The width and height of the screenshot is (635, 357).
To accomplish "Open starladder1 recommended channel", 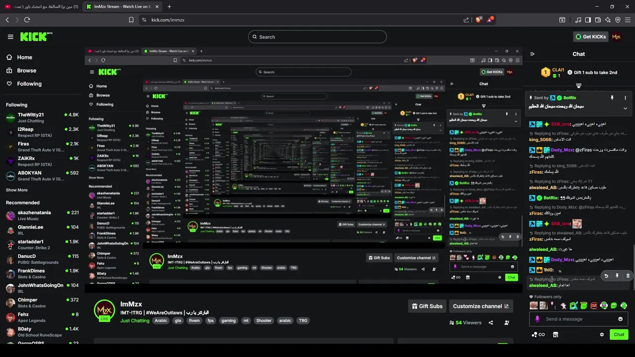I will click(42, 244).
